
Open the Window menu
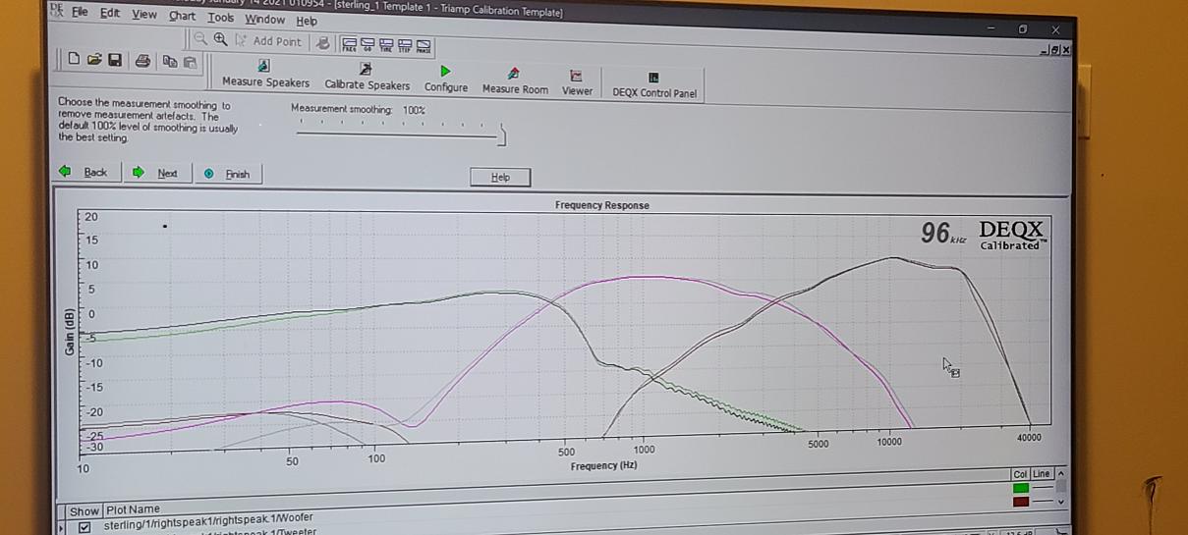(x=265, y=19)
